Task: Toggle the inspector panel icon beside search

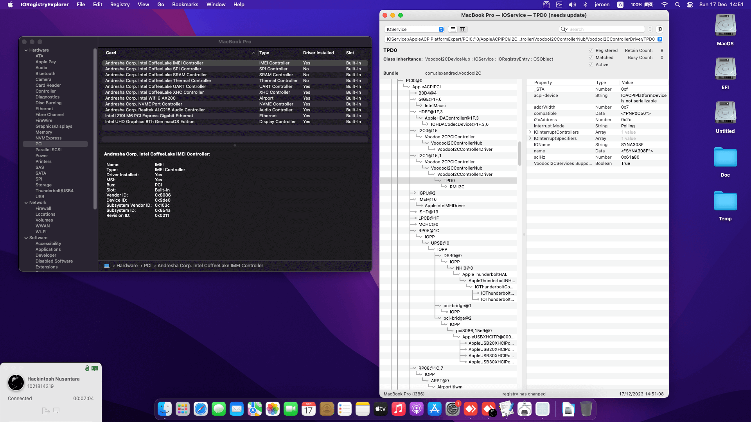Action: (x=659, y=29)
